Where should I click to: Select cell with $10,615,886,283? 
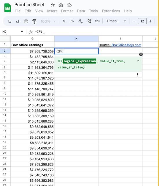[x=32, y=121]
